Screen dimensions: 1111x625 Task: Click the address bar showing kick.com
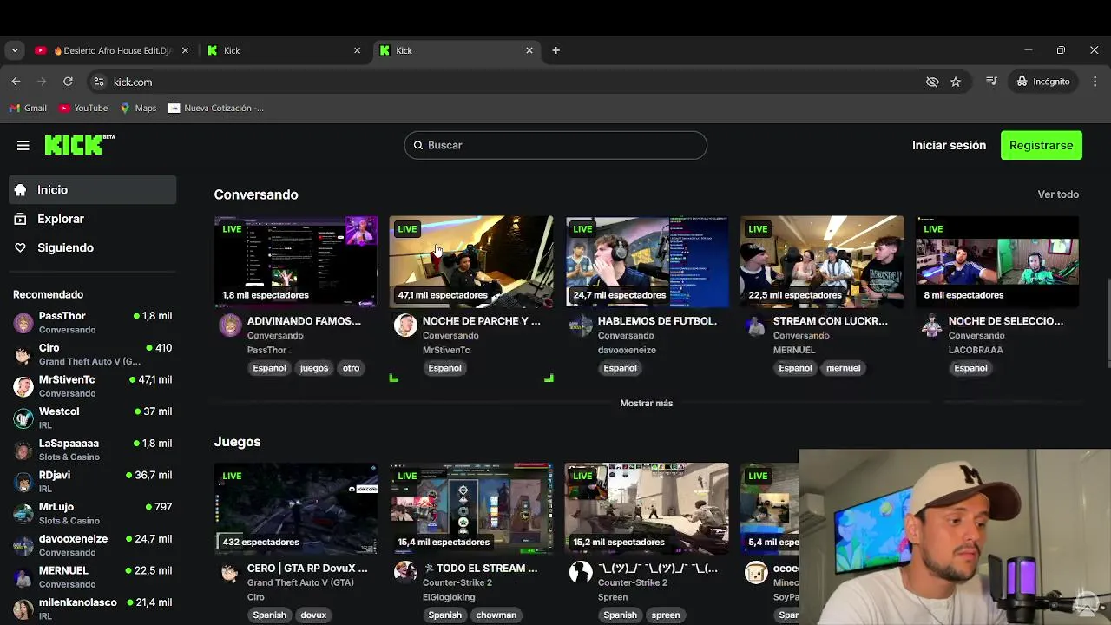coord(503,82)
